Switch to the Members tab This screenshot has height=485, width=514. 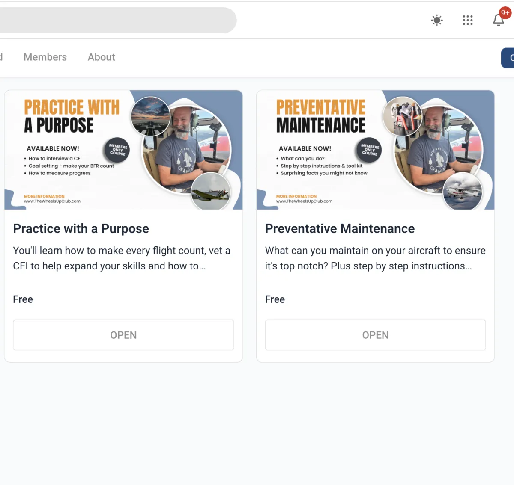[45, 57]
